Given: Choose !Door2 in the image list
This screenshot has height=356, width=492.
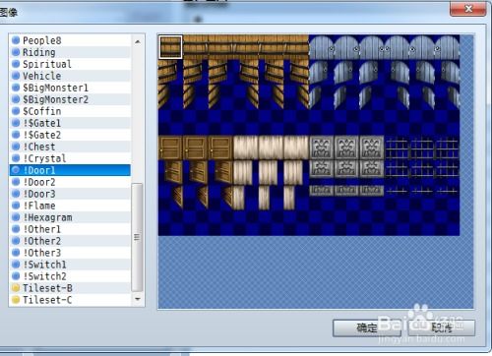Looking at the screenshot, I should (70, 182).
